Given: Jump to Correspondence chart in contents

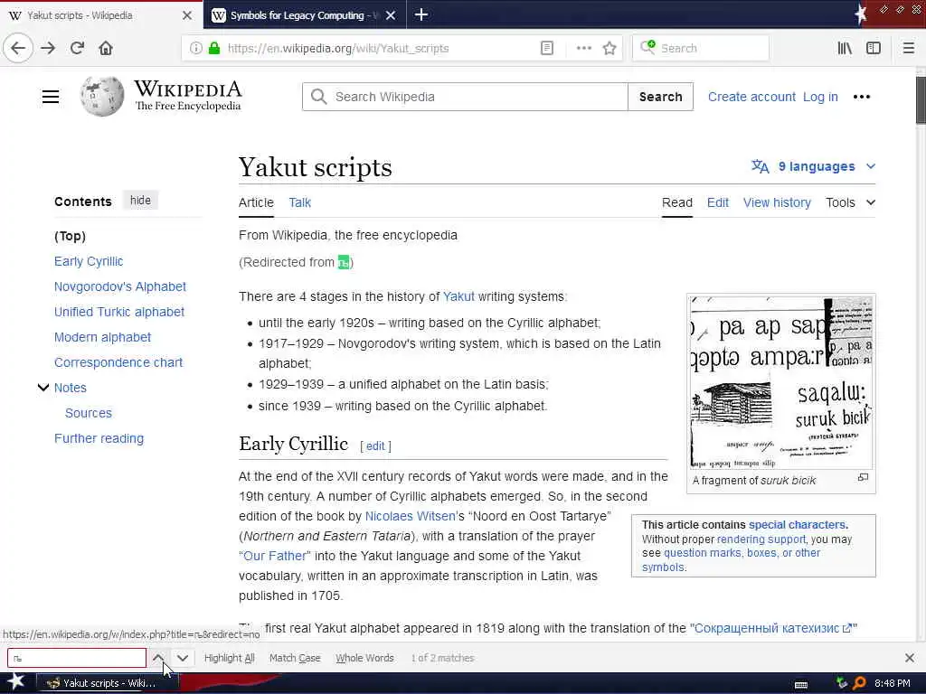Looking at the screenshot, I should (118, 362).
